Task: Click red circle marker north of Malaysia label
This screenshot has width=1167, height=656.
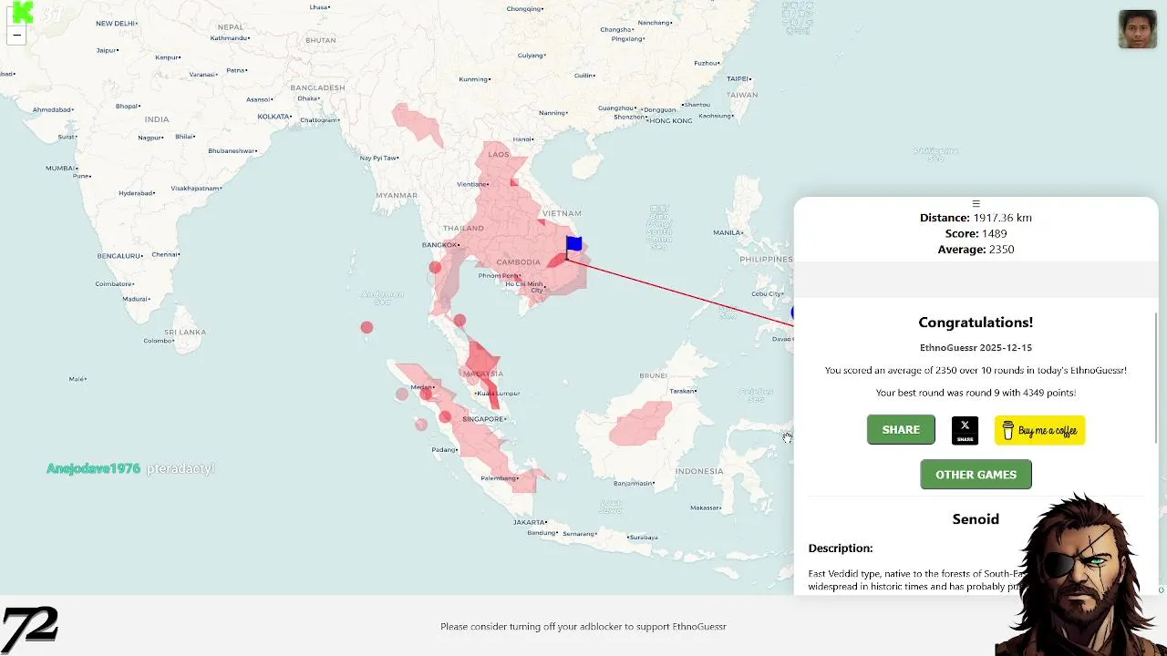Action: pos(460,320)
